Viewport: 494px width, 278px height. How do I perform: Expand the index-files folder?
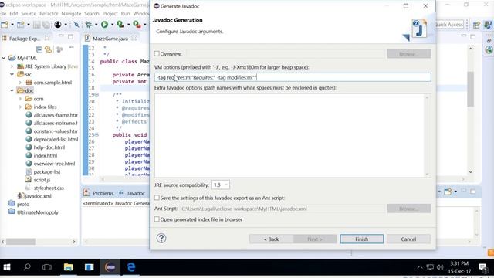click(x=21, y=107)
